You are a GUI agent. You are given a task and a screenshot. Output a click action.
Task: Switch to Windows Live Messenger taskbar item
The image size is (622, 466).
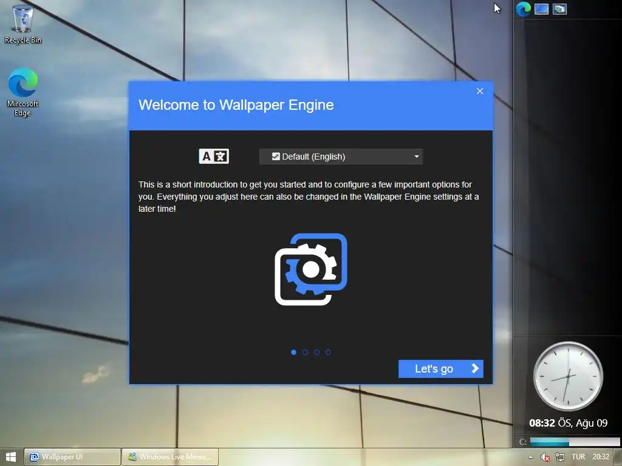(x=170, y=457)
